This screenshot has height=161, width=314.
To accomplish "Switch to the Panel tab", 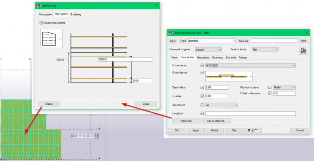I will point(174,58).
